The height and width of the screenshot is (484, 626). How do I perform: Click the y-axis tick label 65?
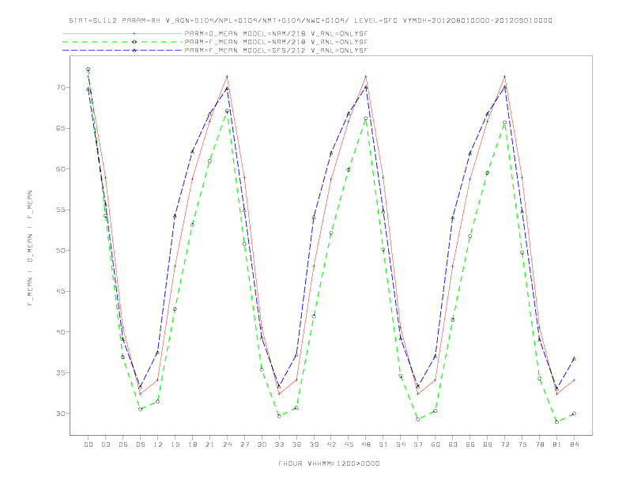[x=61, y=128]
